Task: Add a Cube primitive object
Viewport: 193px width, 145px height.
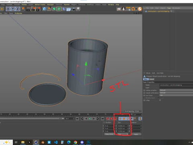Action: click(x=44, y=9)
